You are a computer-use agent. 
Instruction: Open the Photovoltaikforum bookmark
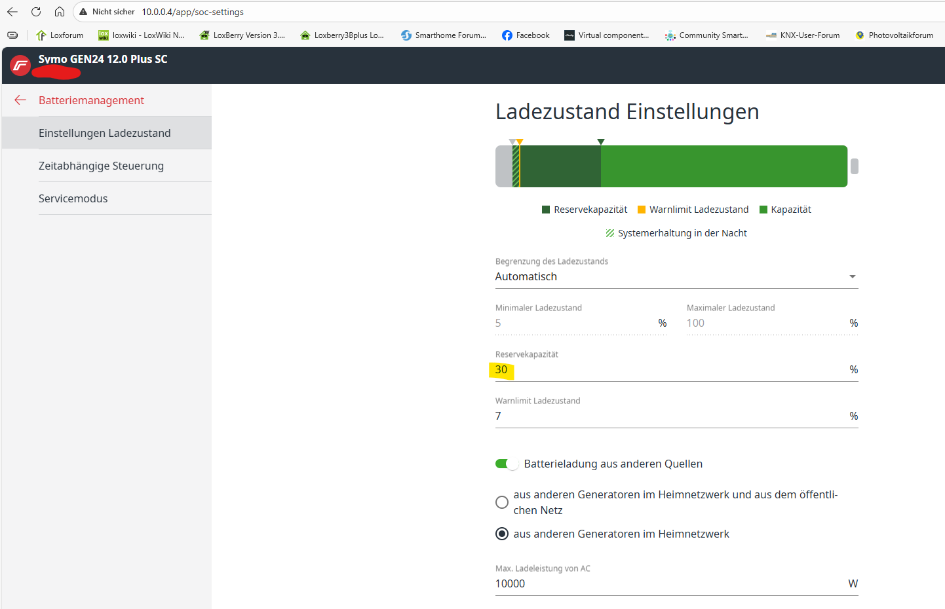894,35
